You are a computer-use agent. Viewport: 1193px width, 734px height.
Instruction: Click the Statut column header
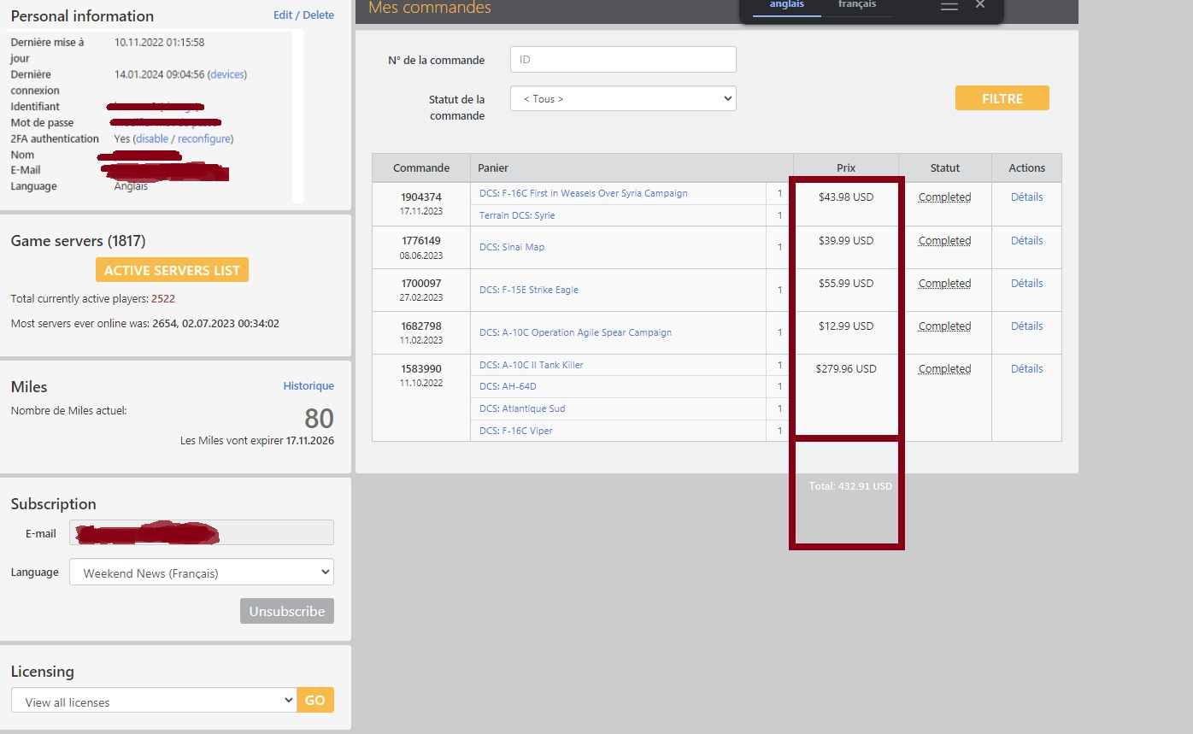(x=945, y=167)
